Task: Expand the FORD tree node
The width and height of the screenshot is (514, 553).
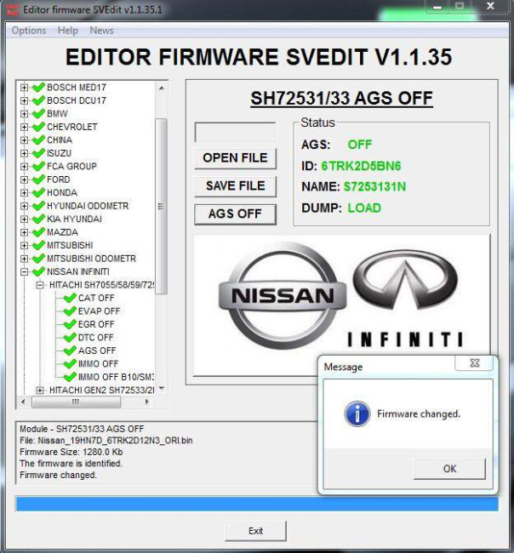Action: click(x=24, y=180)
